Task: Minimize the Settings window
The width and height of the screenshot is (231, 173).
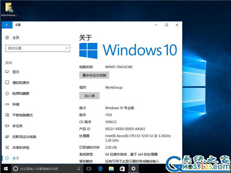Action: [156, 25]
